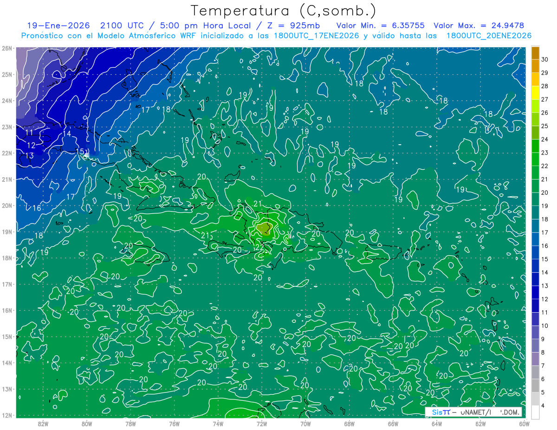
Task: Select '1800UTC_20ENE2026' valid-until time text
Action: tap(489, 36)
